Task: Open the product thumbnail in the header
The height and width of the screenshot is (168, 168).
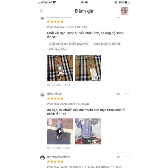Action: coord(124,11)
